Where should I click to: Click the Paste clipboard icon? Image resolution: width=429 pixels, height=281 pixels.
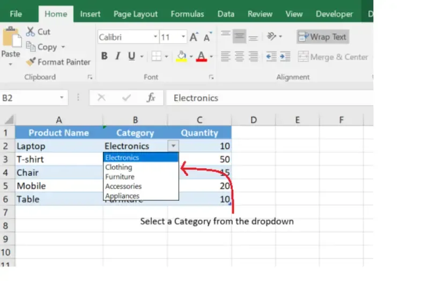click(x=11, y=38)
